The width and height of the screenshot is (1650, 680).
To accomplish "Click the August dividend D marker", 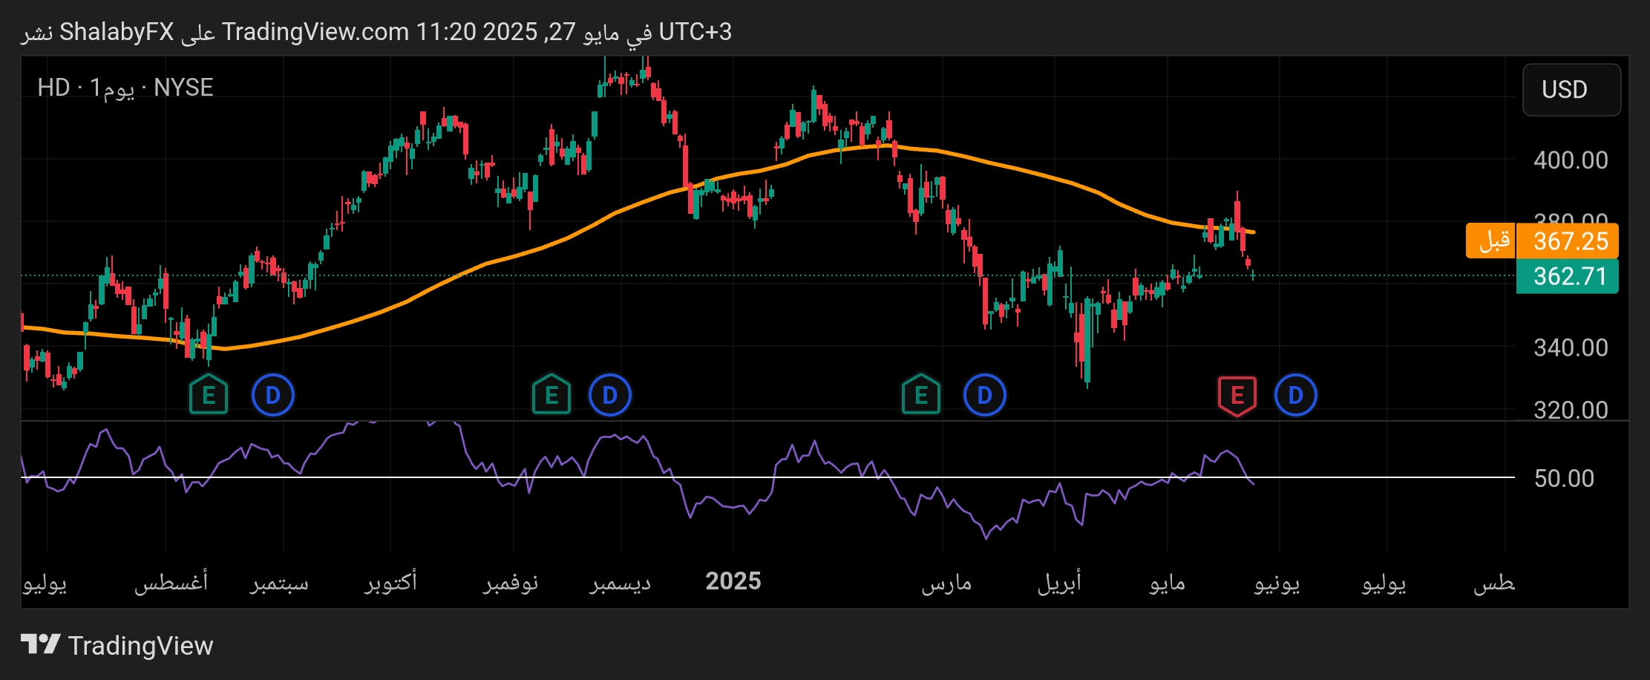I will [x=273, y=395].
